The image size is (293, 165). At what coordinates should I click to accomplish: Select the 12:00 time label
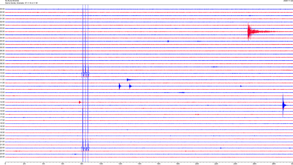tap(2, 86)
